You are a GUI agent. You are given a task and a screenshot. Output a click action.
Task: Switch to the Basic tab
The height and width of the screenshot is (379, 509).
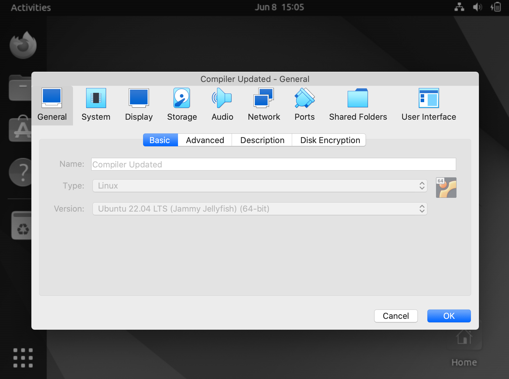(x=160, y=140)
